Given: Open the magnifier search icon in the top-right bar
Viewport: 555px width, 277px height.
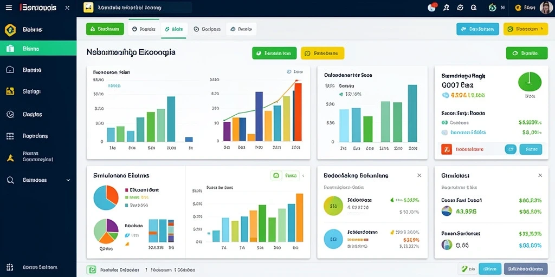Looking at the screenshot, I should (x=474, y=8).
